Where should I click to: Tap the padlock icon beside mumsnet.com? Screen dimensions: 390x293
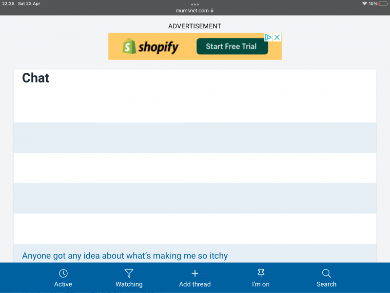pos(212,10)
